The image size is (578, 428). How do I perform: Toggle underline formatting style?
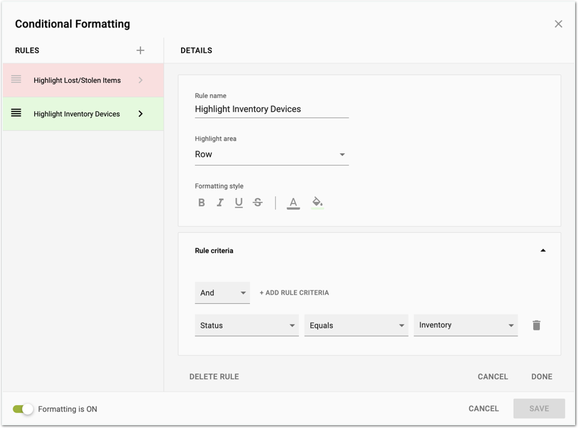pos(239,203)
